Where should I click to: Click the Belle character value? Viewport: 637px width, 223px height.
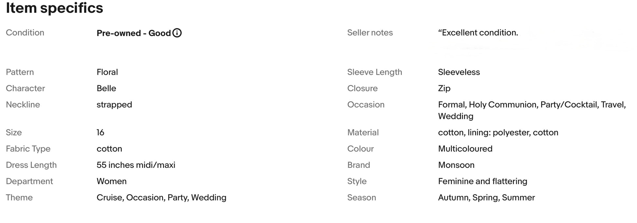click(x=106, y=88)
